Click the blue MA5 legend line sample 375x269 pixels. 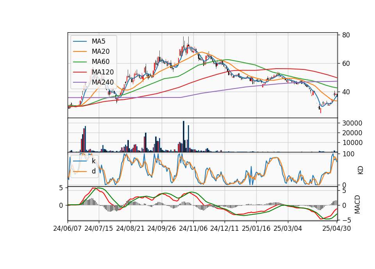point(80,42)
